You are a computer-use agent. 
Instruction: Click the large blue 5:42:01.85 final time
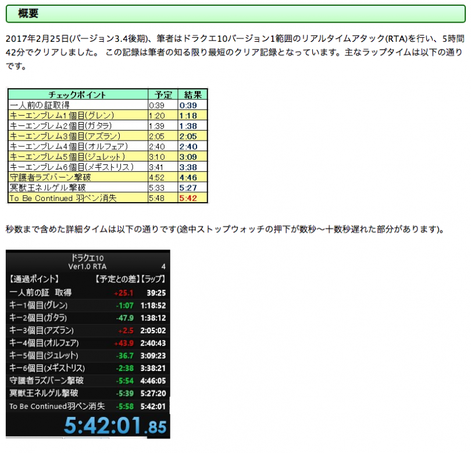click(x=115, y=425)
